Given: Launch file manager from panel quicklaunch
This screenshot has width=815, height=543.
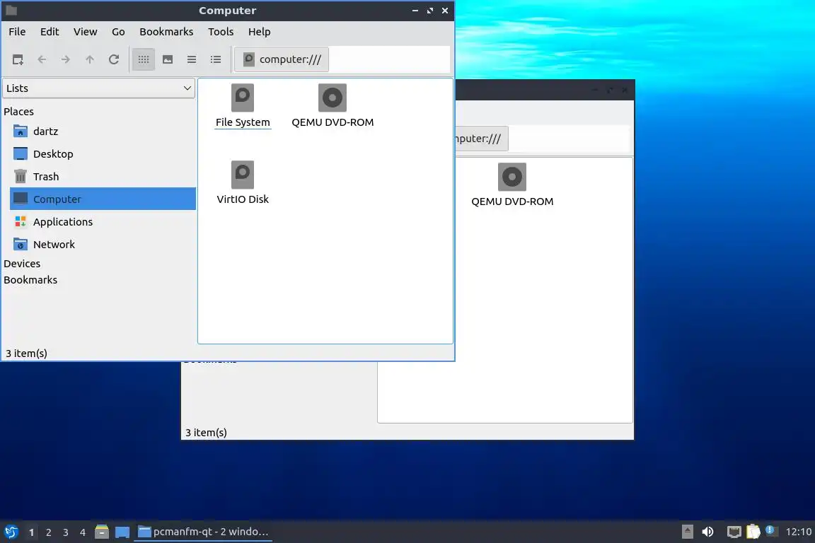Looking at the screenshot, I should [x=102, y=532].
